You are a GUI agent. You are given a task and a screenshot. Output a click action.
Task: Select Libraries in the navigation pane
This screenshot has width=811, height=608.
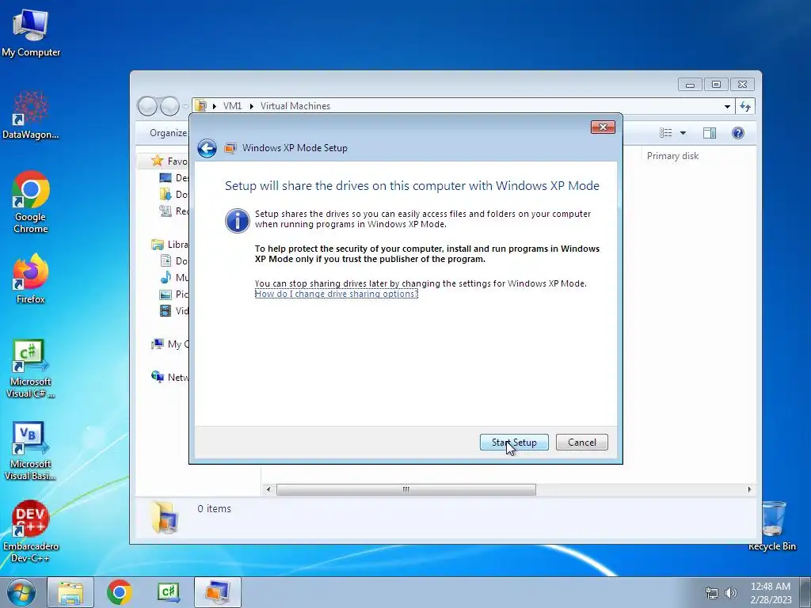[x=170, y=245]
